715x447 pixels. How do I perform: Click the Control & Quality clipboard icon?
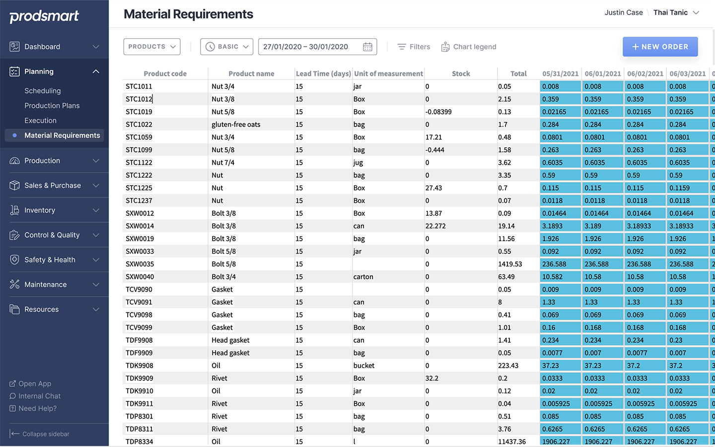coord(14,235)
